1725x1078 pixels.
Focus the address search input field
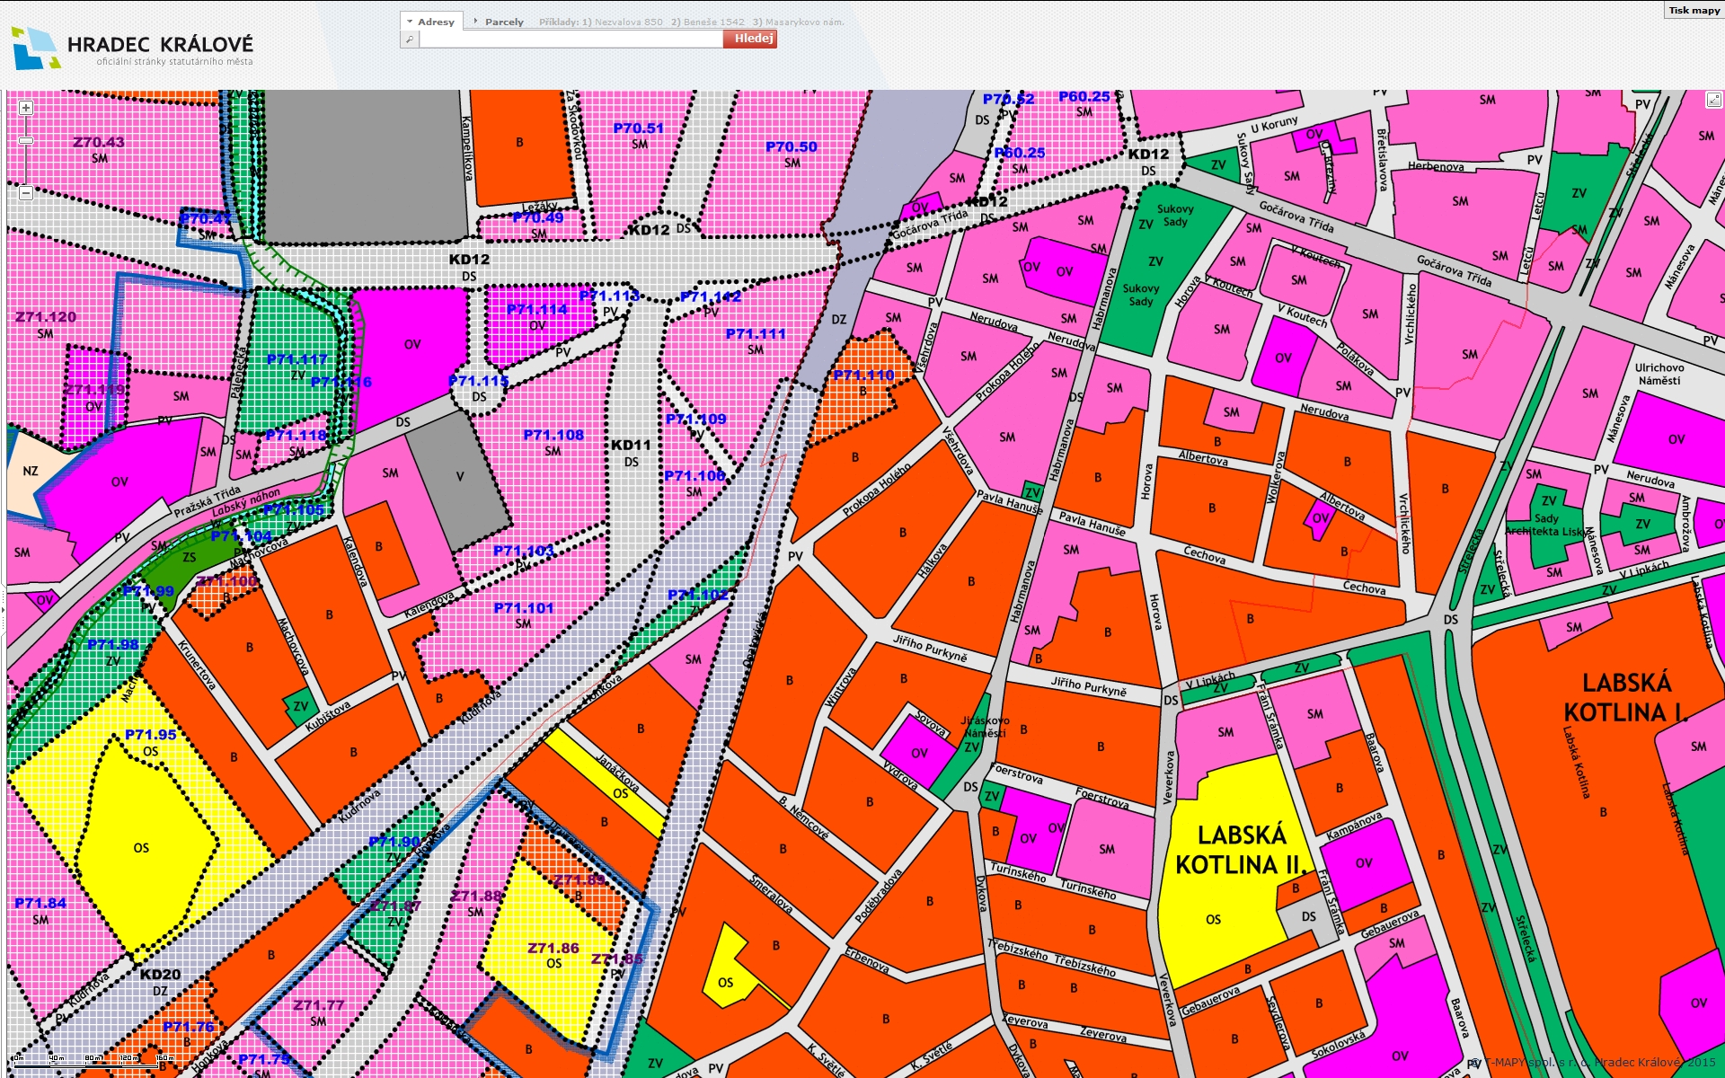[x=571, y=39]
